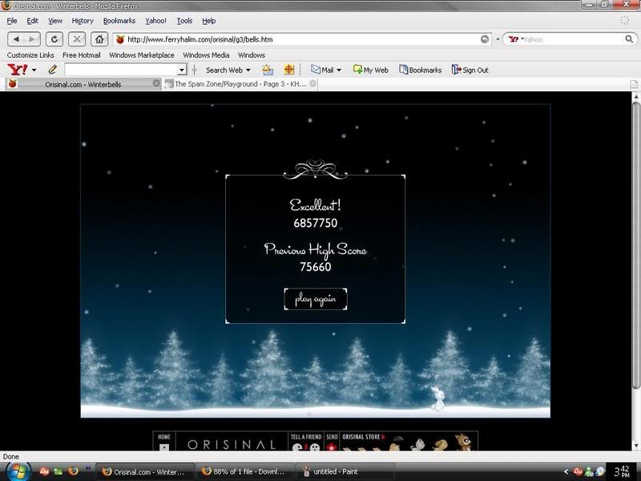Open the View menu
This screenshot has width=641, height=481.
[x=55, y=21]
